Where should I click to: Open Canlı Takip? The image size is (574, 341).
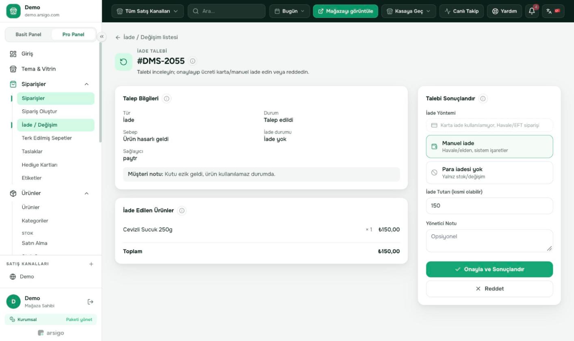point(461,11)
